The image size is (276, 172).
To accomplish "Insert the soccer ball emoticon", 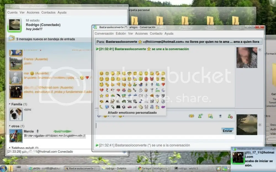I will tap(124, 107).
